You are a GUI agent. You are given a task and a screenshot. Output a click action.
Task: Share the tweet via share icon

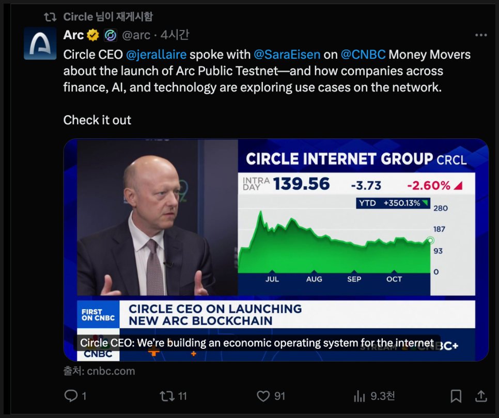(481, 396)
